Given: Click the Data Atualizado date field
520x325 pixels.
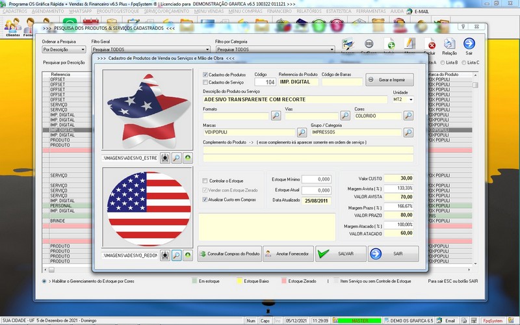Looking at the screenshot, I should 317,201.
